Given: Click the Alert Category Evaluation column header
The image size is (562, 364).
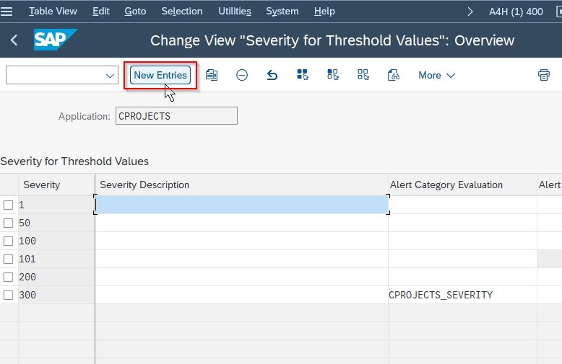Looking at the screenshot, I should click(x=462, y=185).
